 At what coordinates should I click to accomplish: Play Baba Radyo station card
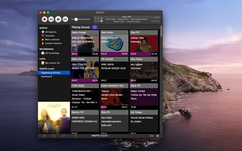coord(114,43)
